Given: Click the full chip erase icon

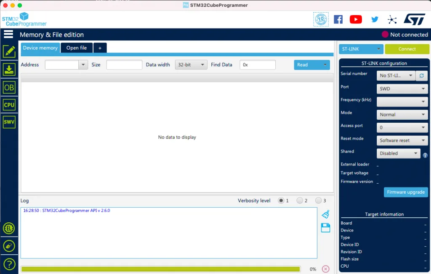Looking at the screenshot, I should tap(9, 246).
